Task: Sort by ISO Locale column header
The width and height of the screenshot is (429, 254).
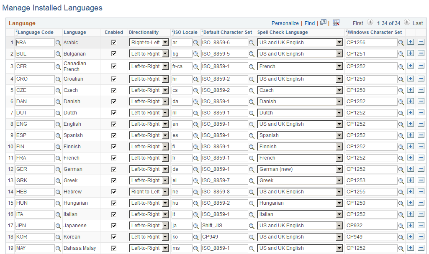Action: click(x=185, y=32)
